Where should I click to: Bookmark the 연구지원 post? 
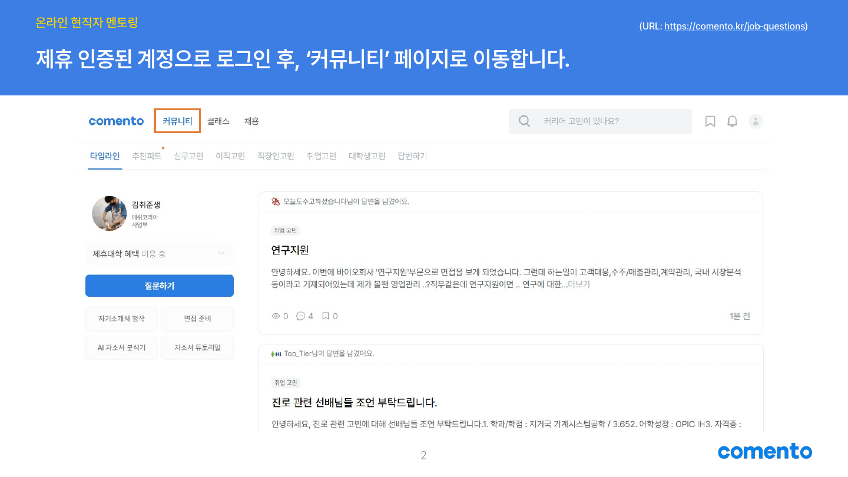tap(325, 316)
